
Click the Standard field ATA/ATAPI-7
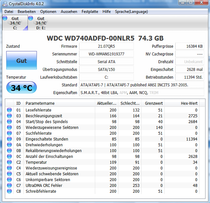coord(142,85)
